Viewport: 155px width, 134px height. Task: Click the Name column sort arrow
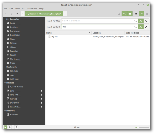(x=90, y=33)
